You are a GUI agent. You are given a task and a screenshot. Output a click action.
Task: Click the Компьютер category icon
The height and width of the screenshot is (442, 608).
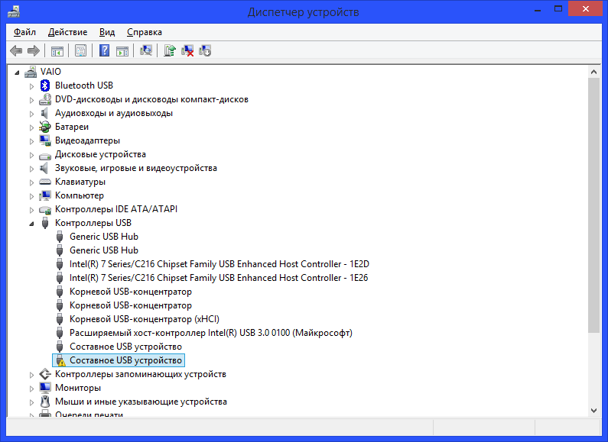click(45, 195)
